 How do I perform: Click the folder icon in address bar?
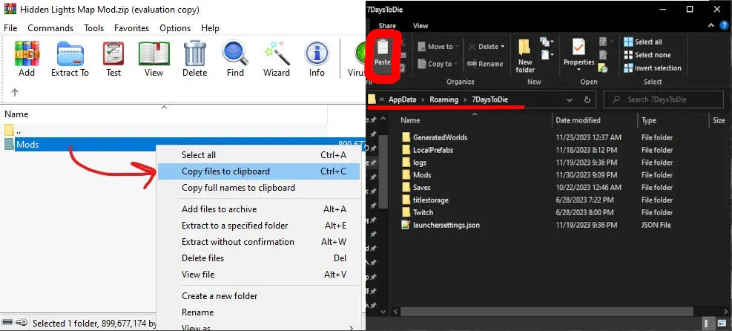[x=372, y=99]
